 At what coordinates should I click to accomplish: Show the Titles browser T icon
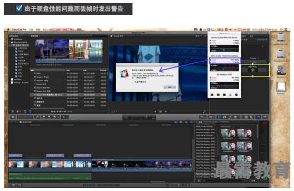click(241, 117)
